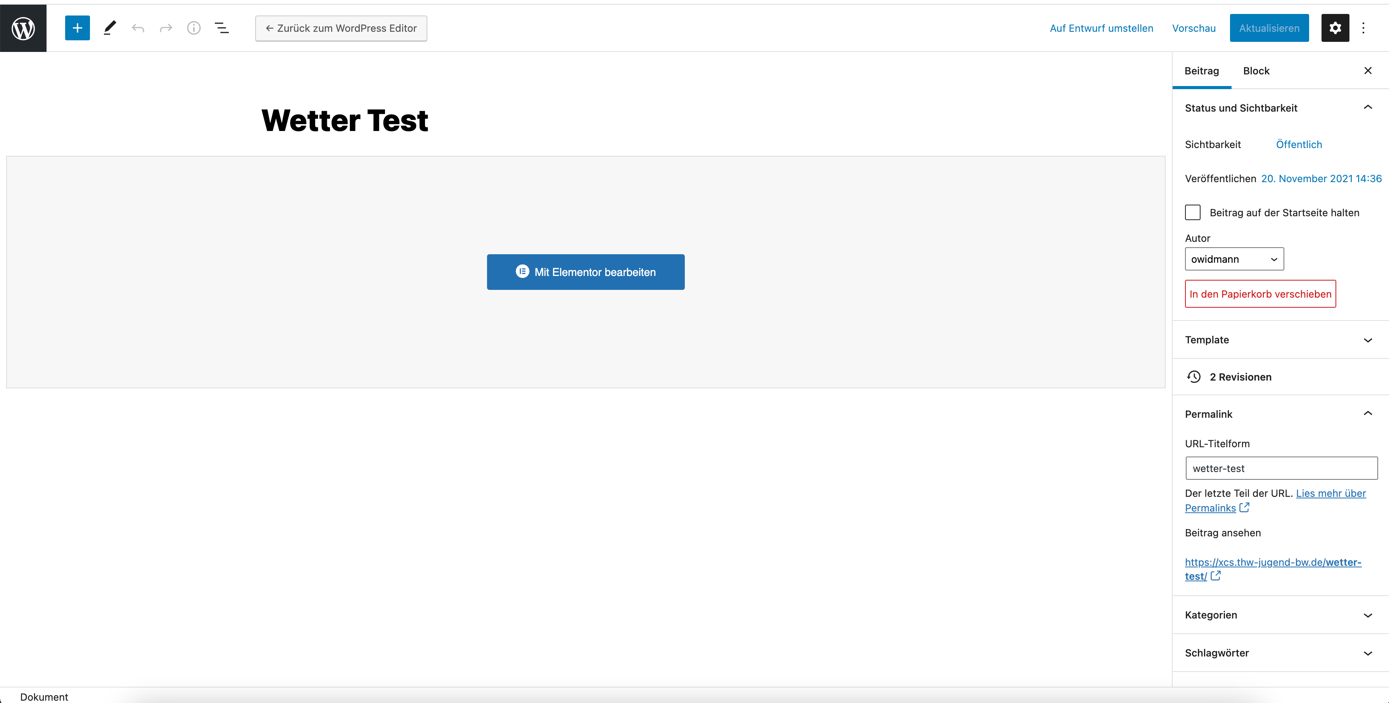Click Dokument in the bottom breadcrumb

44,696
